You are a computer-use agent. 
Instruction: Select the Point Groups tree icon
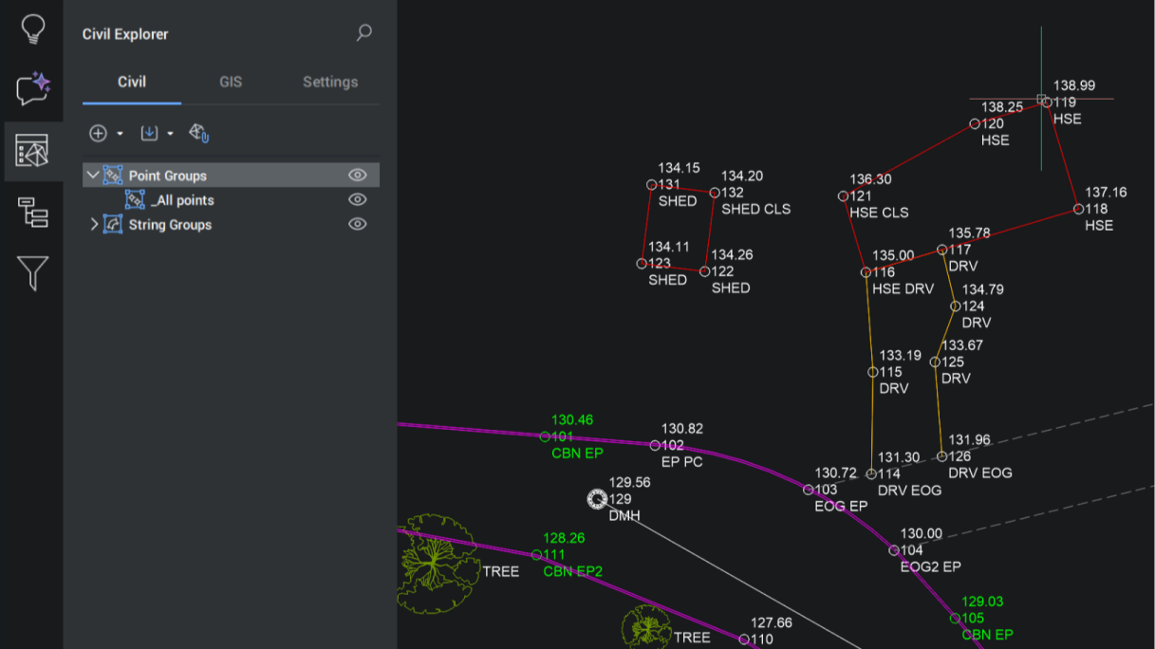tap(113, 176)
